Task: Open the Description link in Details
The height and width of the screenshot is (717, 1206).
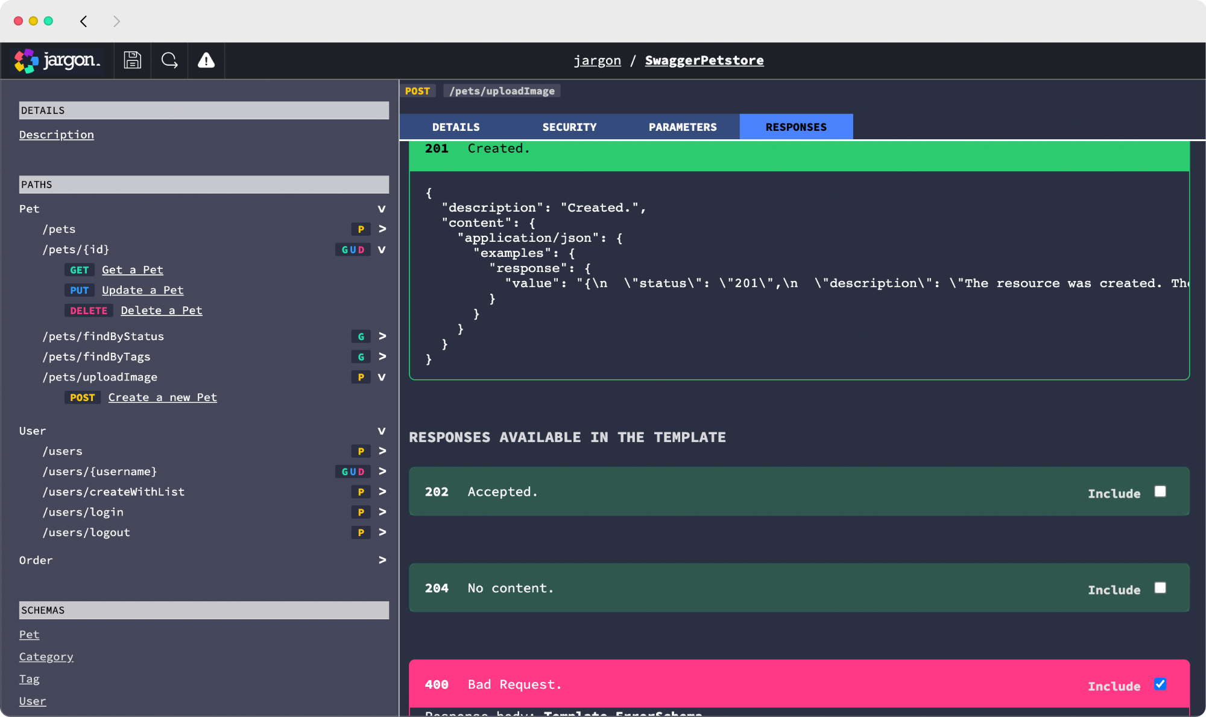Action: (x=57, y=135)
